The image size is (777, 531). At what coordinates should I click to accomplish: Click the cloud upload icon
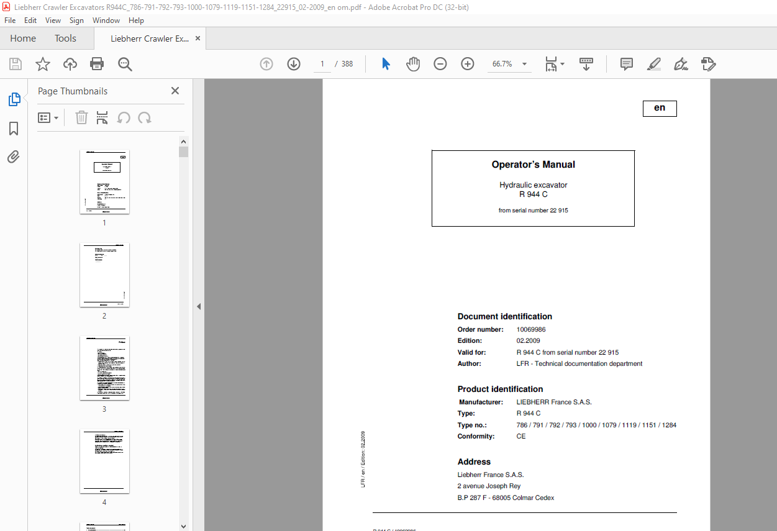pos(70,64)
